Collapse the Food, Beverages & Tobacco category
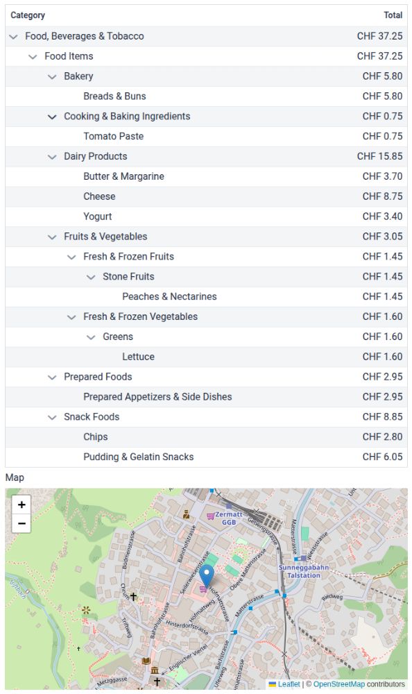Image resolution: width=412 pixels, height=694 pixels. click(x=13, y=36)
